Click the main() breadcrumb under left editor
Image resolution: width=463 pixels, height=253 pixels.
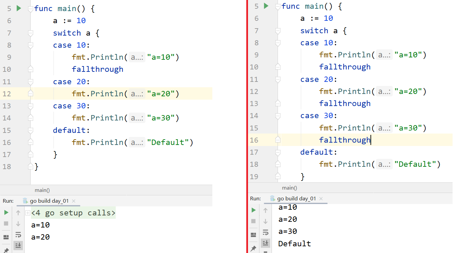click(x=42, y=190)
